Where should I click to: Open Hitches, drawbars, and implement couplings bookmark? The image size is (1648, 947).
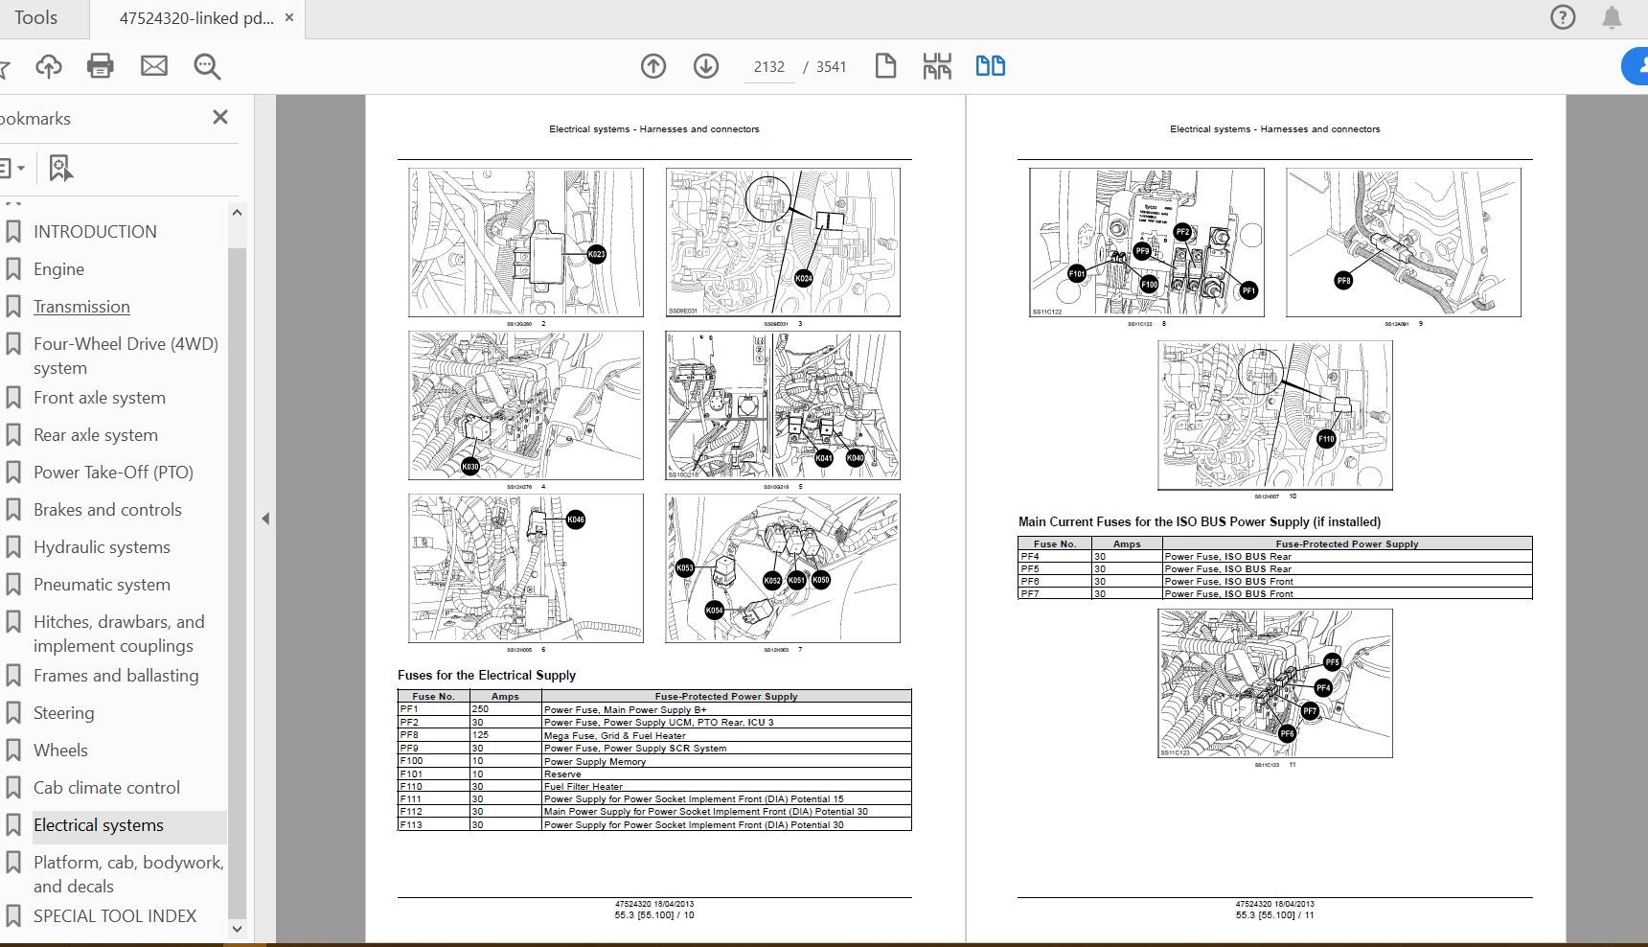point(119,634)
